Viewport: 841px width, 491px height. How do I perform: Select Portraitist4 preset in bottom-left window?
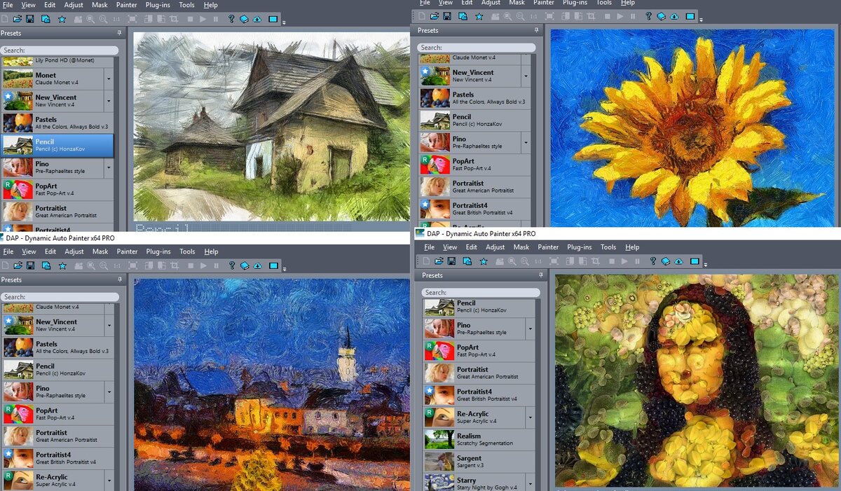click(57, 459)
